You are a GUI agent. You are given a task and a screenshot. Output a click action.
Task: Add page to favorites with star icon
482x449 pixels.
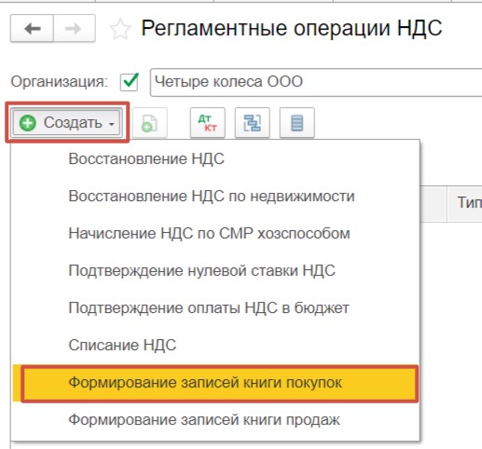(120, 29)
